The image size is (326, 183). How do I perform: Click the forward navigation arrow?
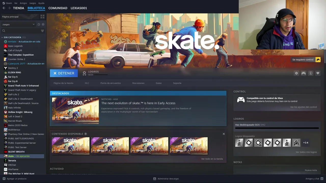(x=9, y=8)
